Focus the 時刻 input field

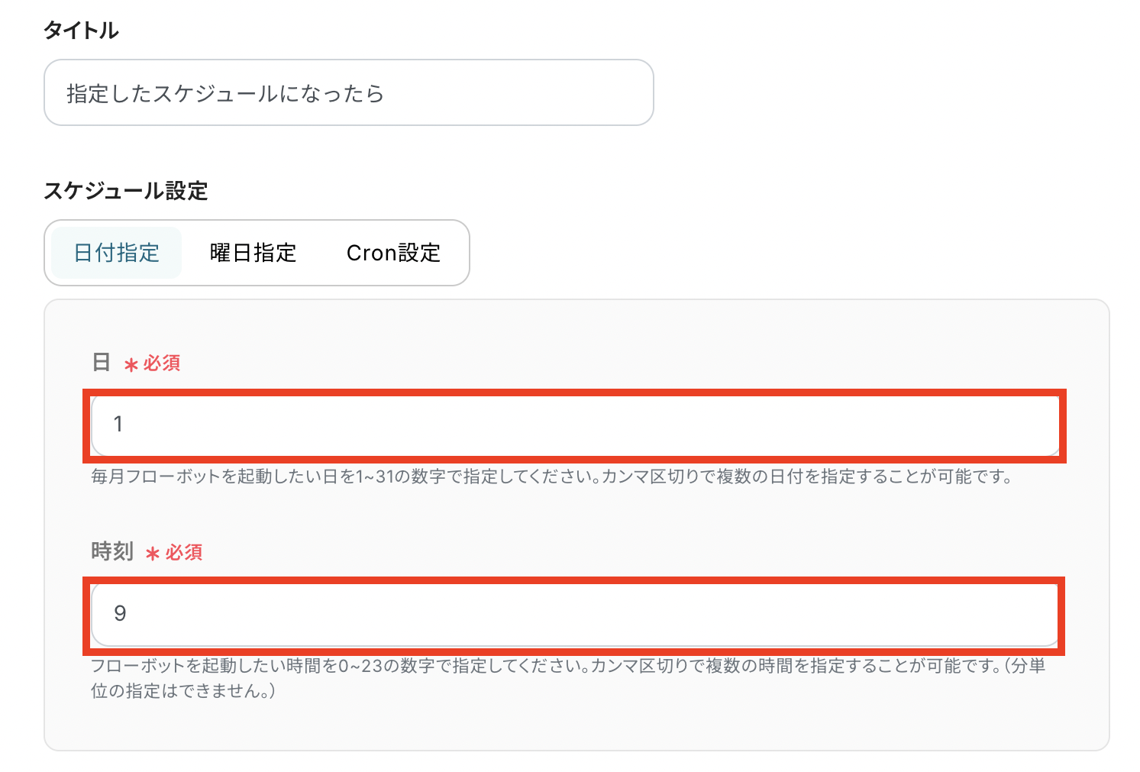(x=574, y=614)
